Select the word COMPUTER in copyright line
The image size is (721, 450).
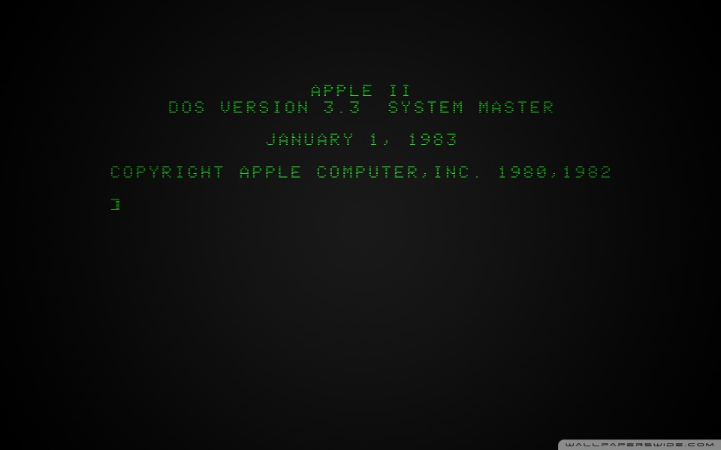pyautogui.click(x=367, y=172)
